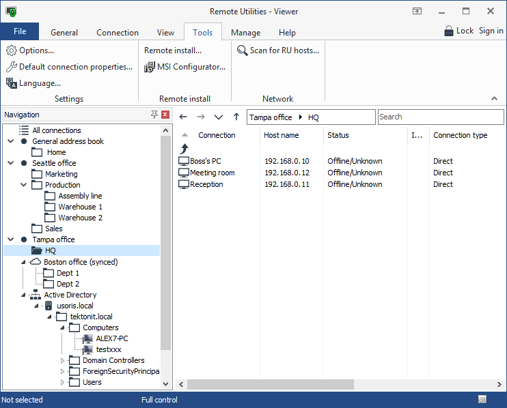Collapse Production folder

pos(24,185)
